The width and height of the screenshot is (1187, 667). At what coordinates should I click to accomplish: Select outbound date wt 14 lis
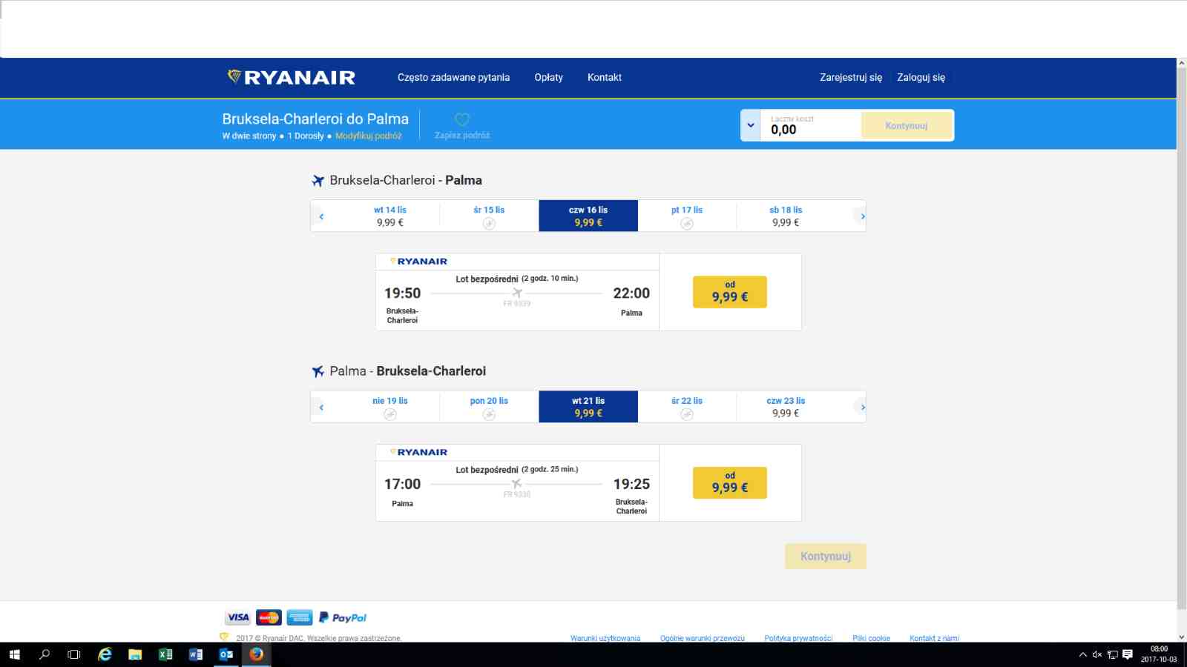click(390, 216)
